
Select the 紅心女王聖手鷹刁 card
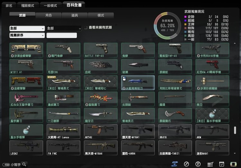point(26,99)
